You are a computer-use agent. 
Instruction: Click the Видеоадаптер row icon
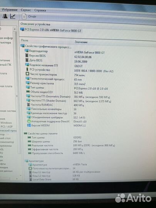click(27, 51)
